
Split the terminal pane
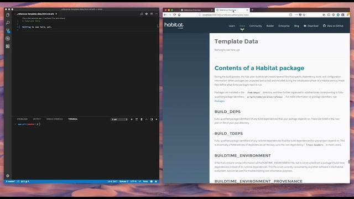(x=137, y=119)
